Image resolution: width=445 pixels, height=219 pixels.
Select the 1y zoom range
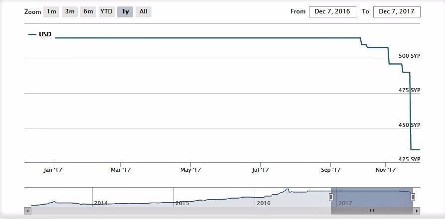point(125,12)
